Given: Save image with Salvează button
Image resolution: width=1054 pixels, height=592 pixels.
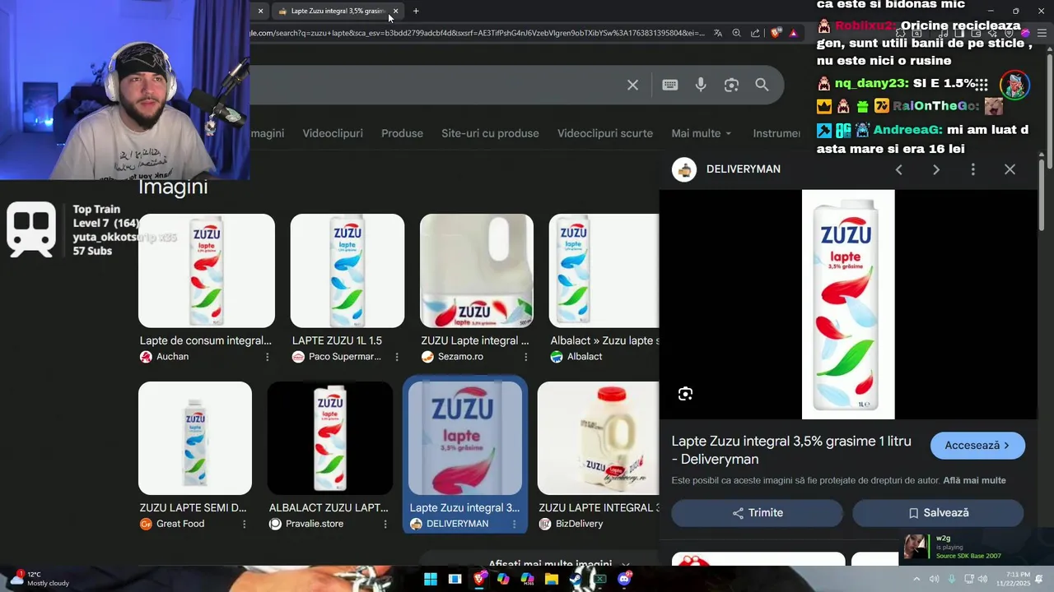Looking at the screenshot, I should pos(938,512).
